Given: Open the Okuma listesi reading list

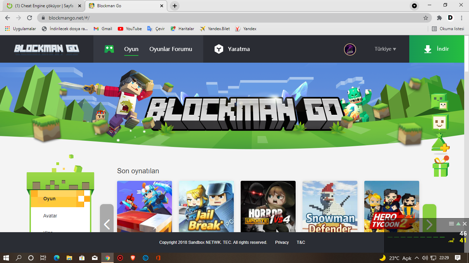Looking at the screenshot, I should [x=448, y=29].
